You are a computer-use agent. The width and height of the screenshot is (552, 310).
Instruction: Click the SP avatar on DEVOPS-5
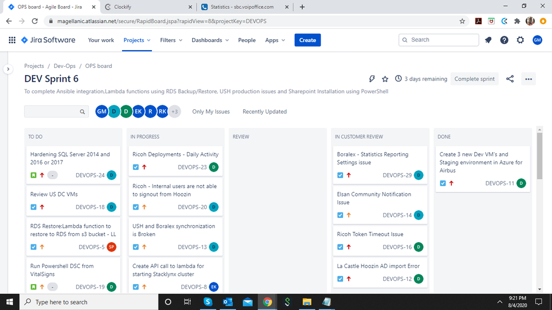click(112, 247)
